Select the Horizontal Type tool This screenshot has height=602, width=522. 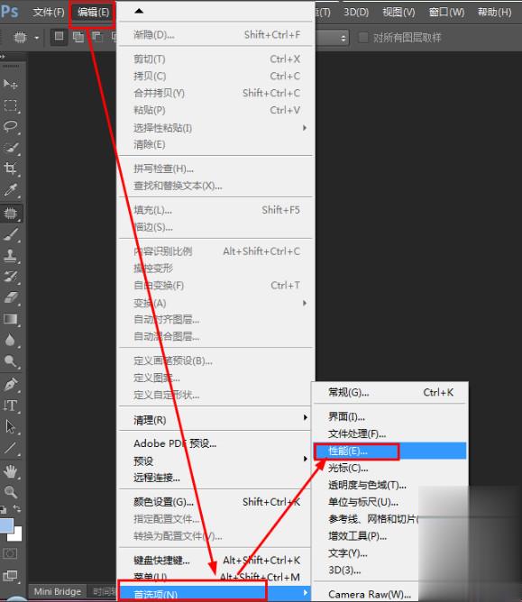(x=10, y=406)
